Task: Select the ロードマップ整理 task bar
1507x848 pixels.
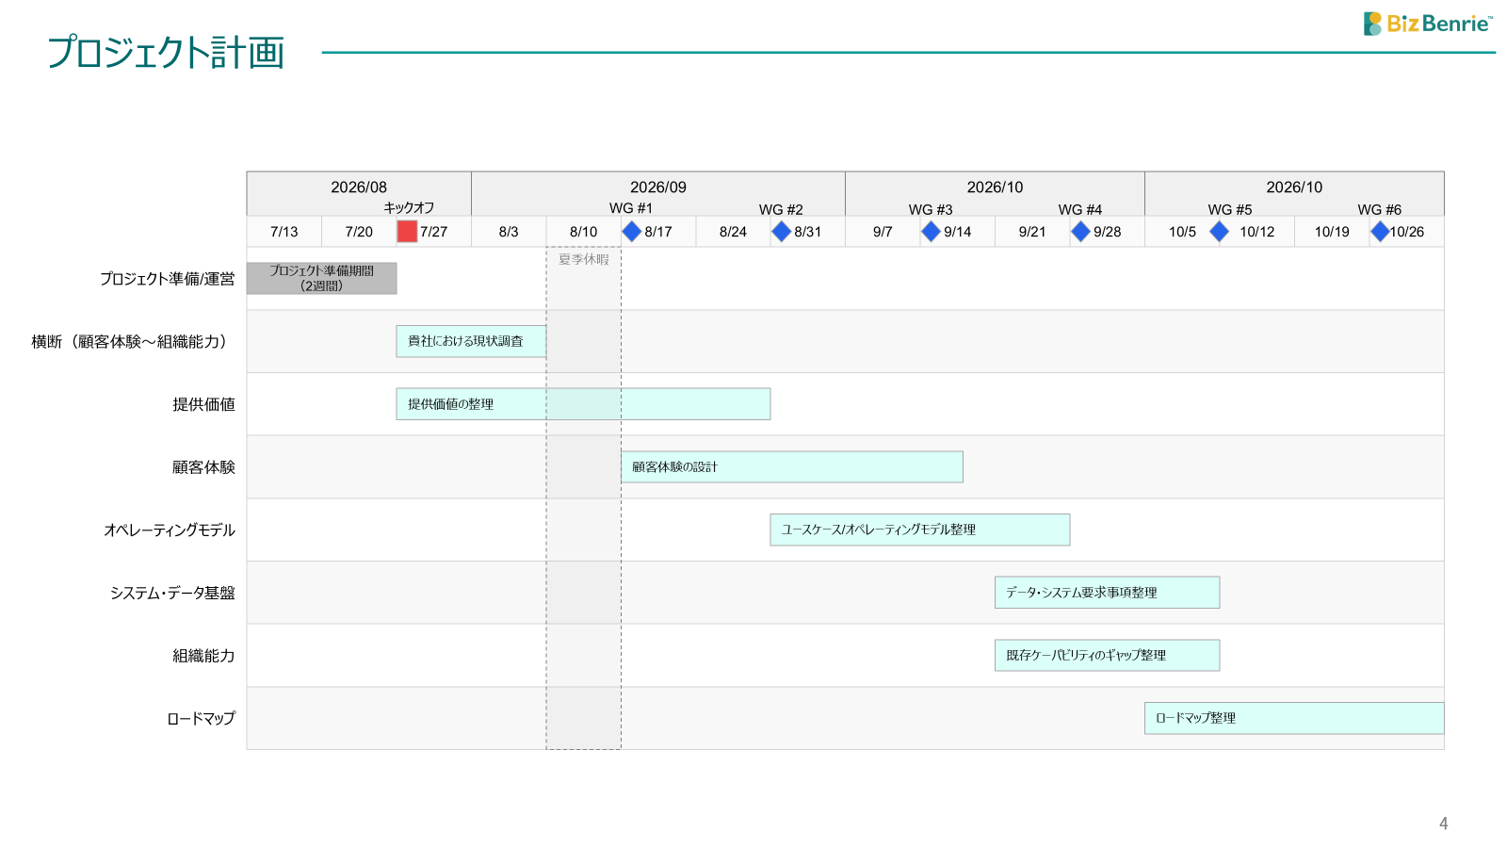Action: point(1294,718)
